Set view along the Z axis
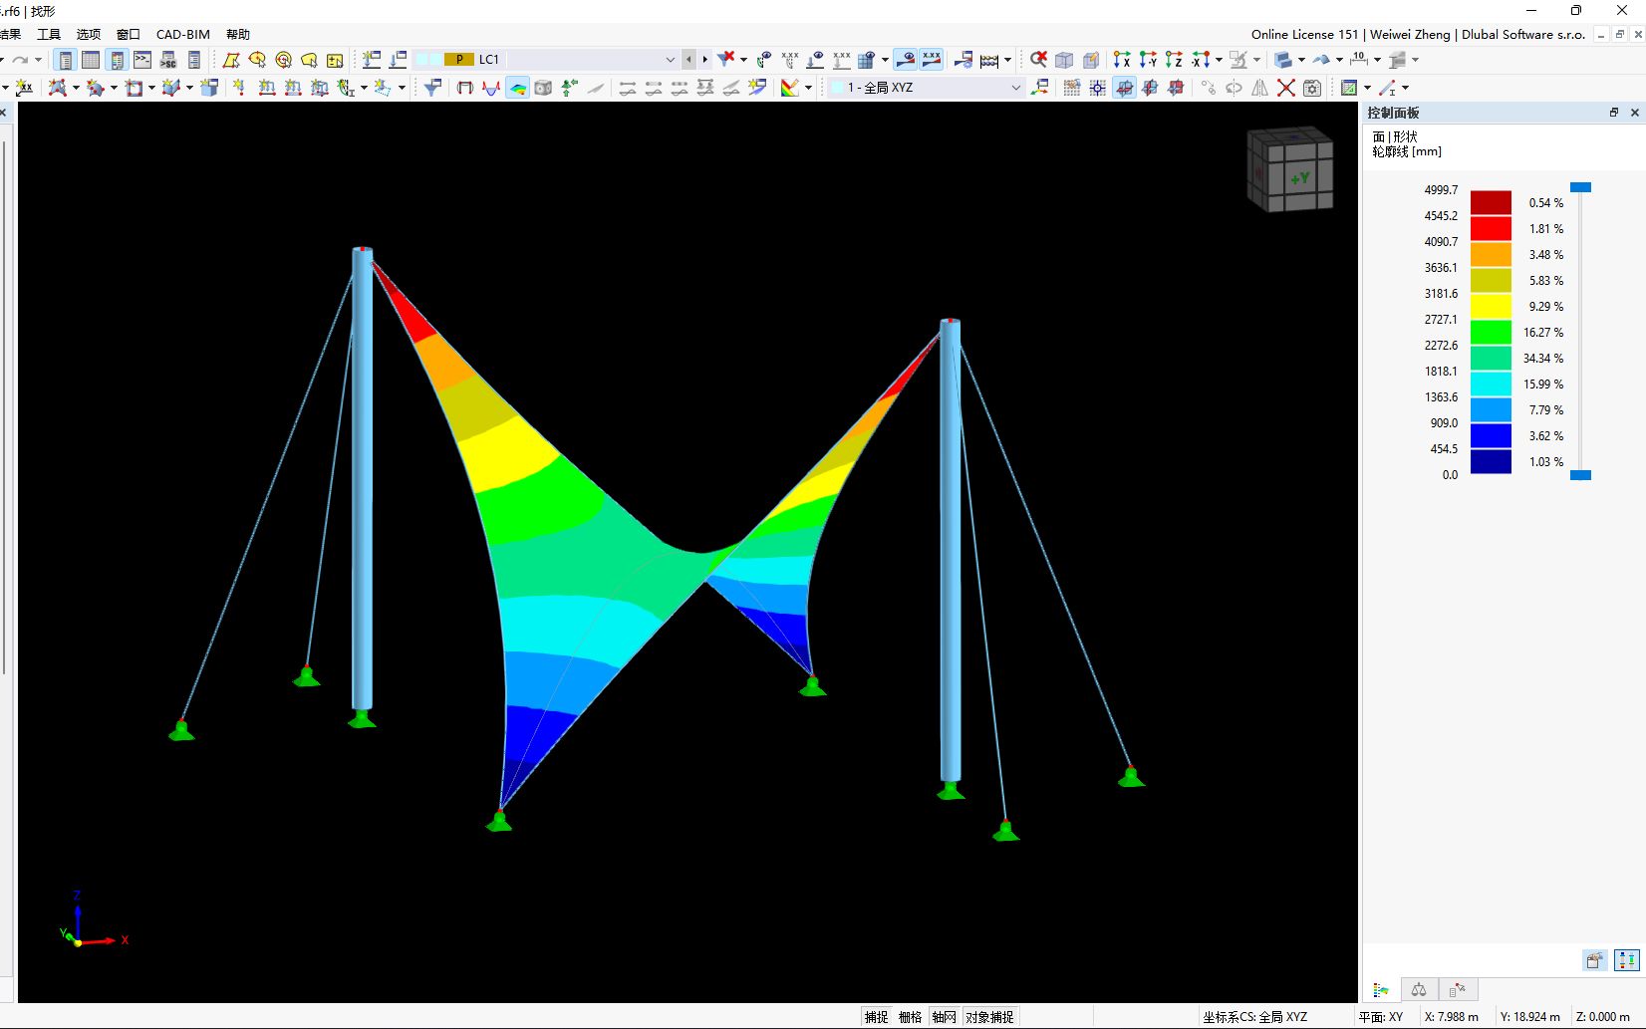Image resolution: width=1646 pixels, height=1029 pixels. click(1174, 60)
